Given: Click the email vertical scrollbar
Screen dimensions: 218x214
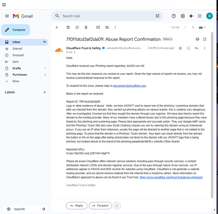Looking at the screenshot, I should tap(212, 115).
